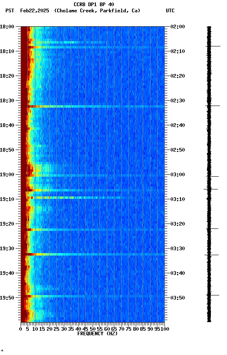Click the title text "CCRB DP1 BP 40"
The width and height of the screenshot is (227, 355).
(x=94, y=4)
